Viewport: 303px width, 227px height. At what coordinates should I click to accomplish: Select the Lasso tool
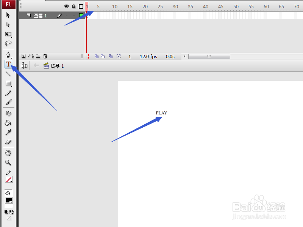click(8, 43)
